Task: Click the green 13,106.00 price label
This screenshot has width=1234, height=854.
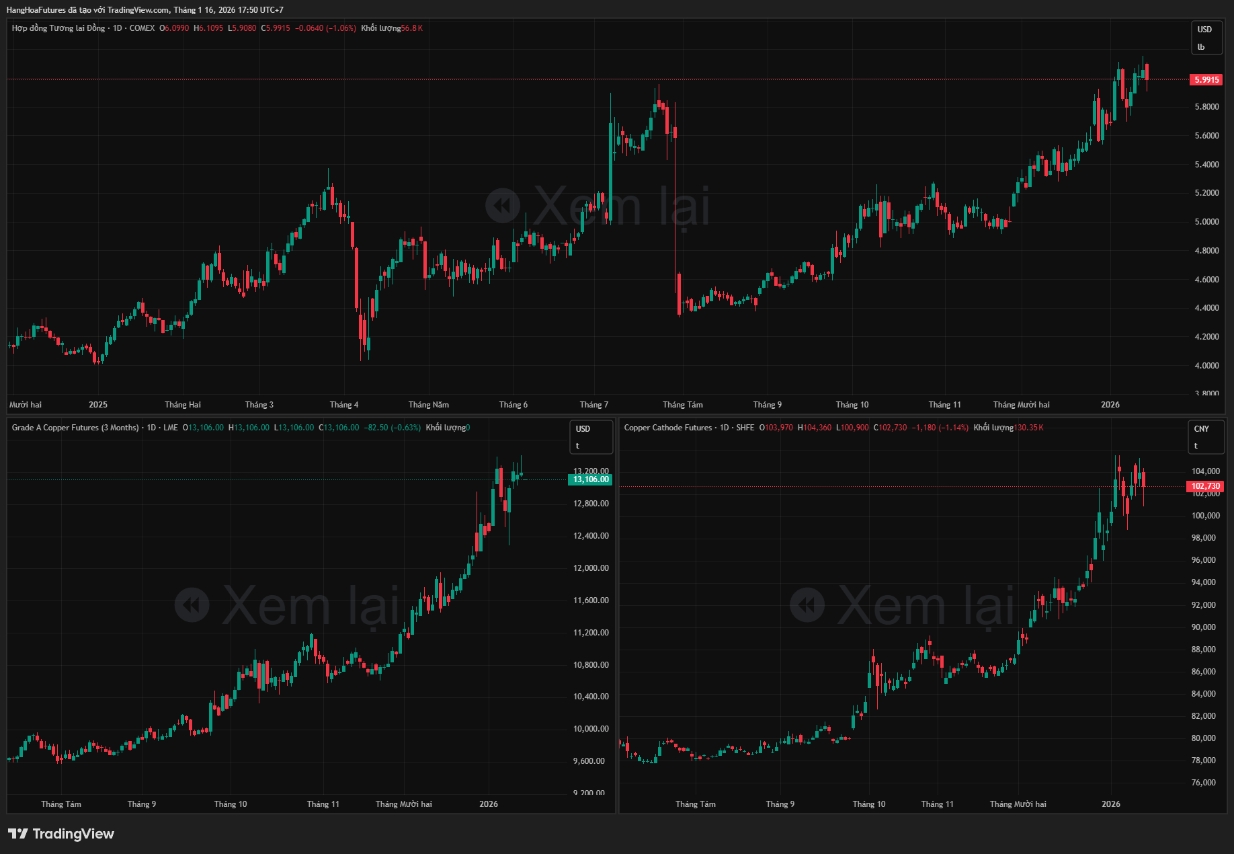Action: (590, 479)
